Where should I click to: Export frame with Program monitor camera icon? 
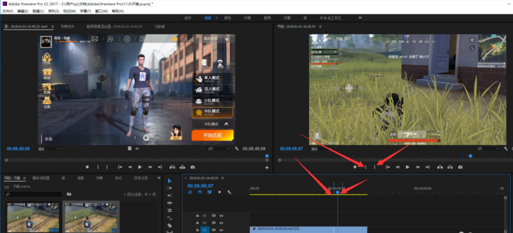pyautogui.click(x=460, y=167)
